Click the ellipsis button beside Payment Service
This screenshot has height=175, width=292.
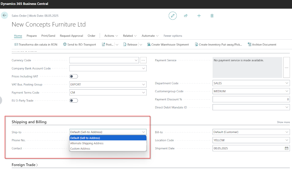click(x=286, y=67)
